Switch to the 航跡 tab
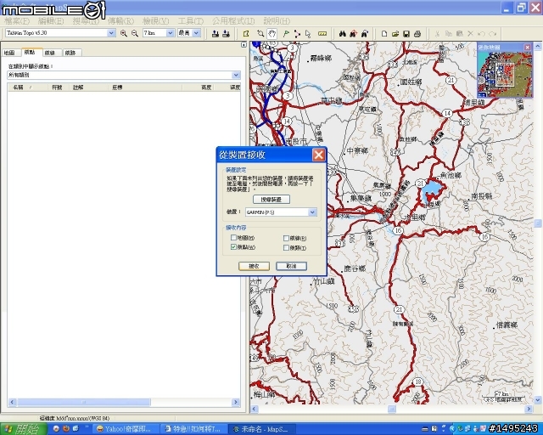The height and width of the screenshot is (435, 543). [70, 53]
